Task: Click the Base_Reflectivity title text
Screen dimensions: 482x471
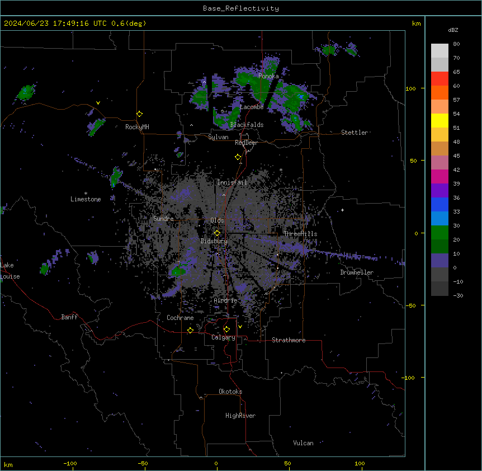Action: pos(241,8)
